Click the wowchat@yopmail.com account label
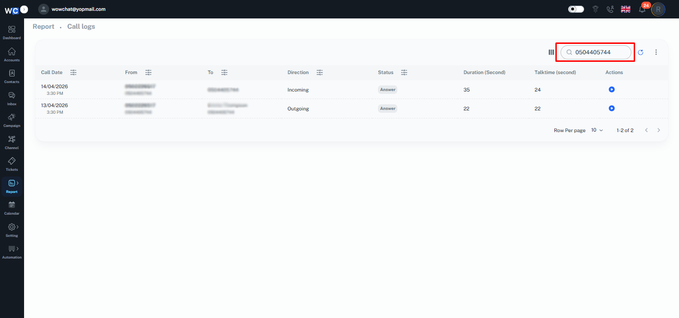679x318 pixels. click(x=78, y=9)
